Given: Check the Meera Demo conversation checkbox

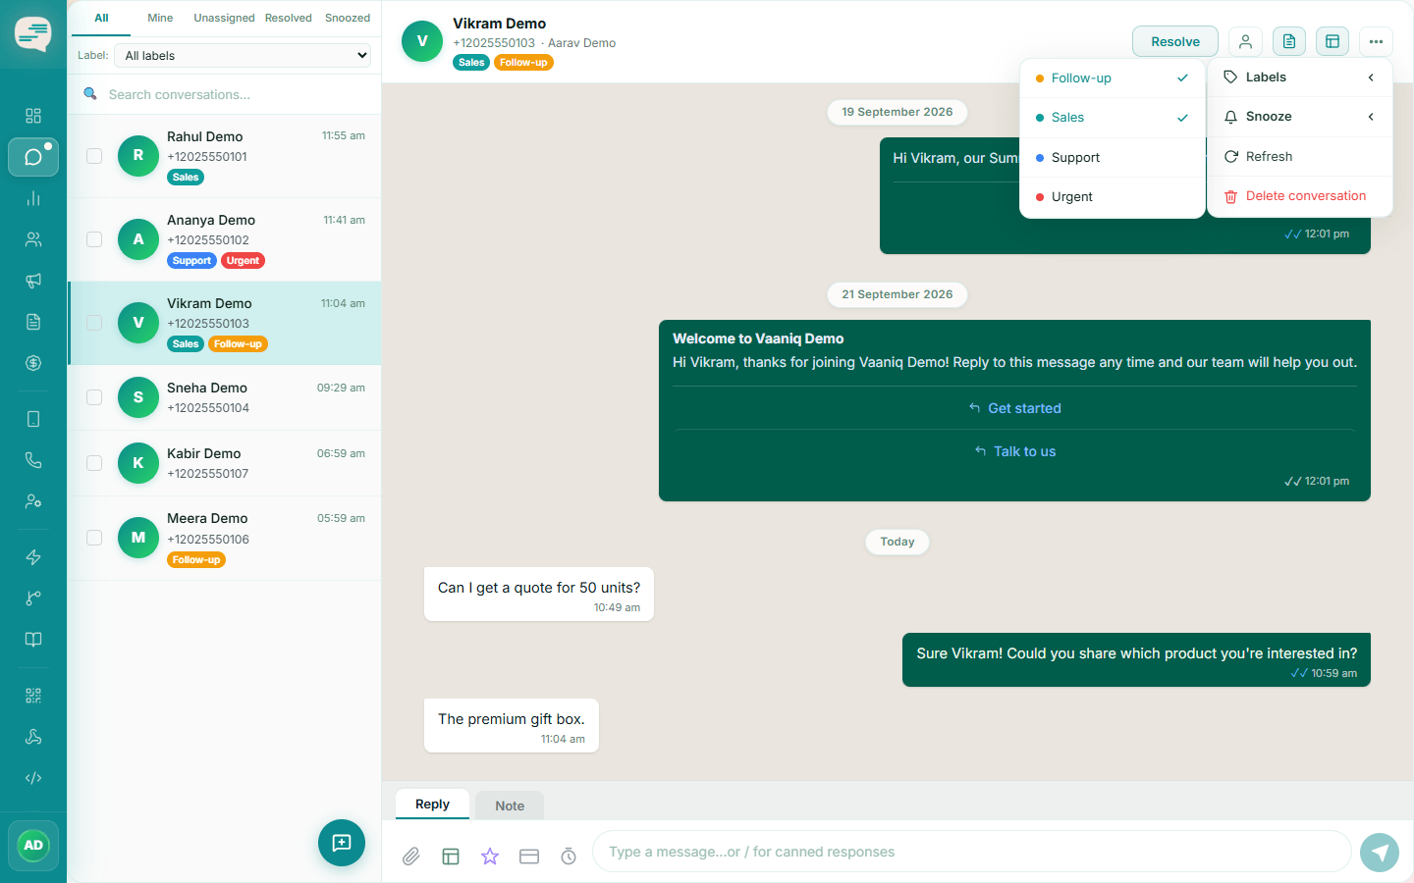Looking at the screenshot, I should click(x=94, y=538).
